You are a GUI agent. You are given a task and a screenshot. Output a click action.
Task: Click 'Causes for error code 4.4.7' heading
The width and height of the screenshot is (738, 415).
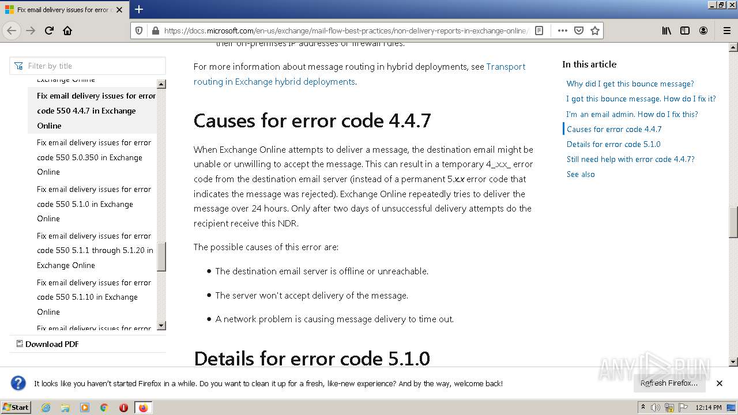312,120
